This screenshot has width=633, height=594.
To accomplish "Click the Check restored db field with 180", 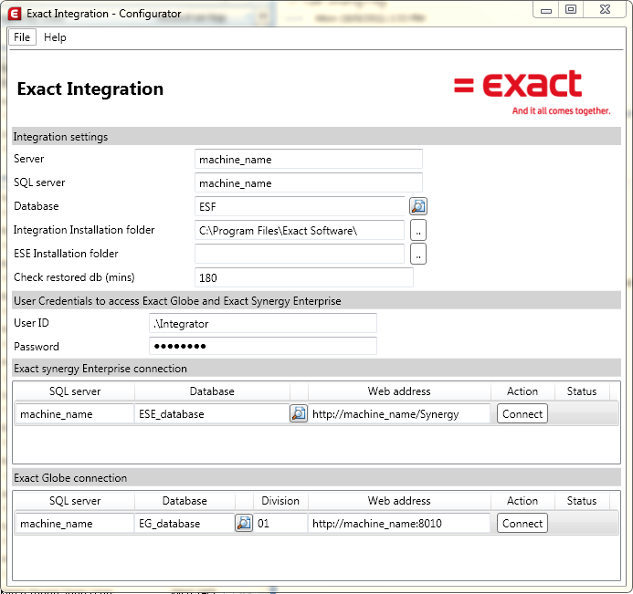I will 304,277.
